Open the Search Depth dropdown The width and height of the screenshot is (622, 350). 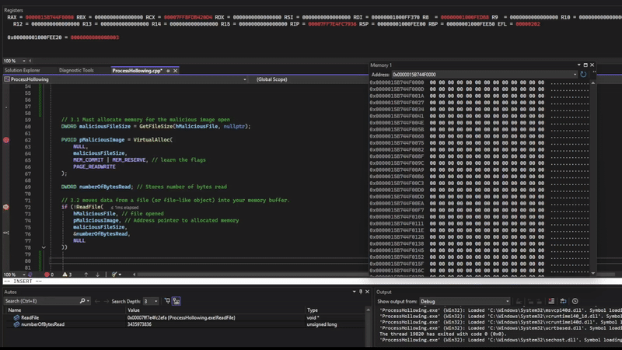point(155,301)
